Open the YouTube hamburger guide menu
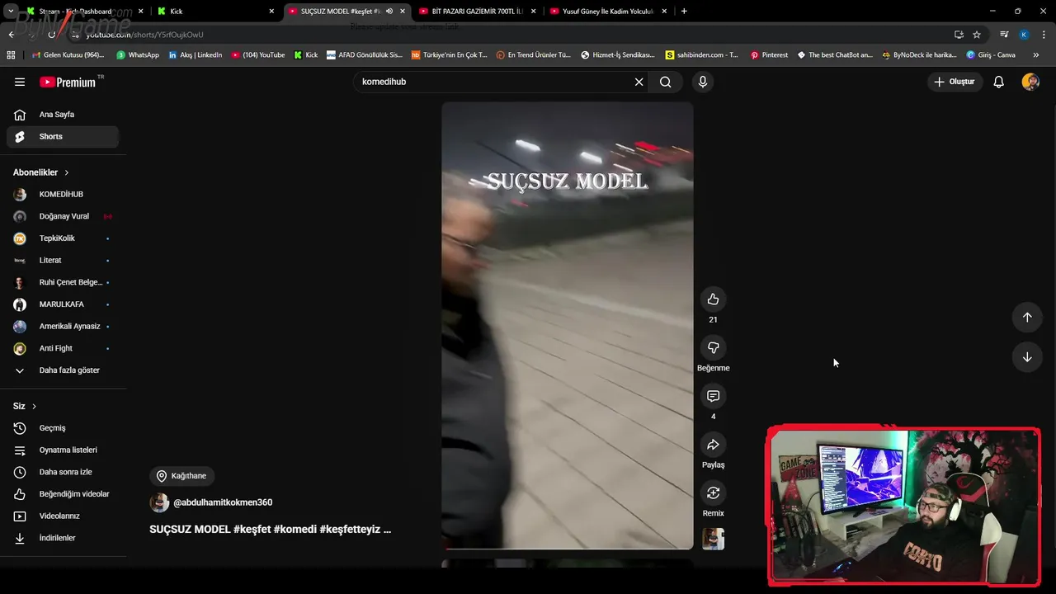1056x594 pixels. [x=20, y=82]
